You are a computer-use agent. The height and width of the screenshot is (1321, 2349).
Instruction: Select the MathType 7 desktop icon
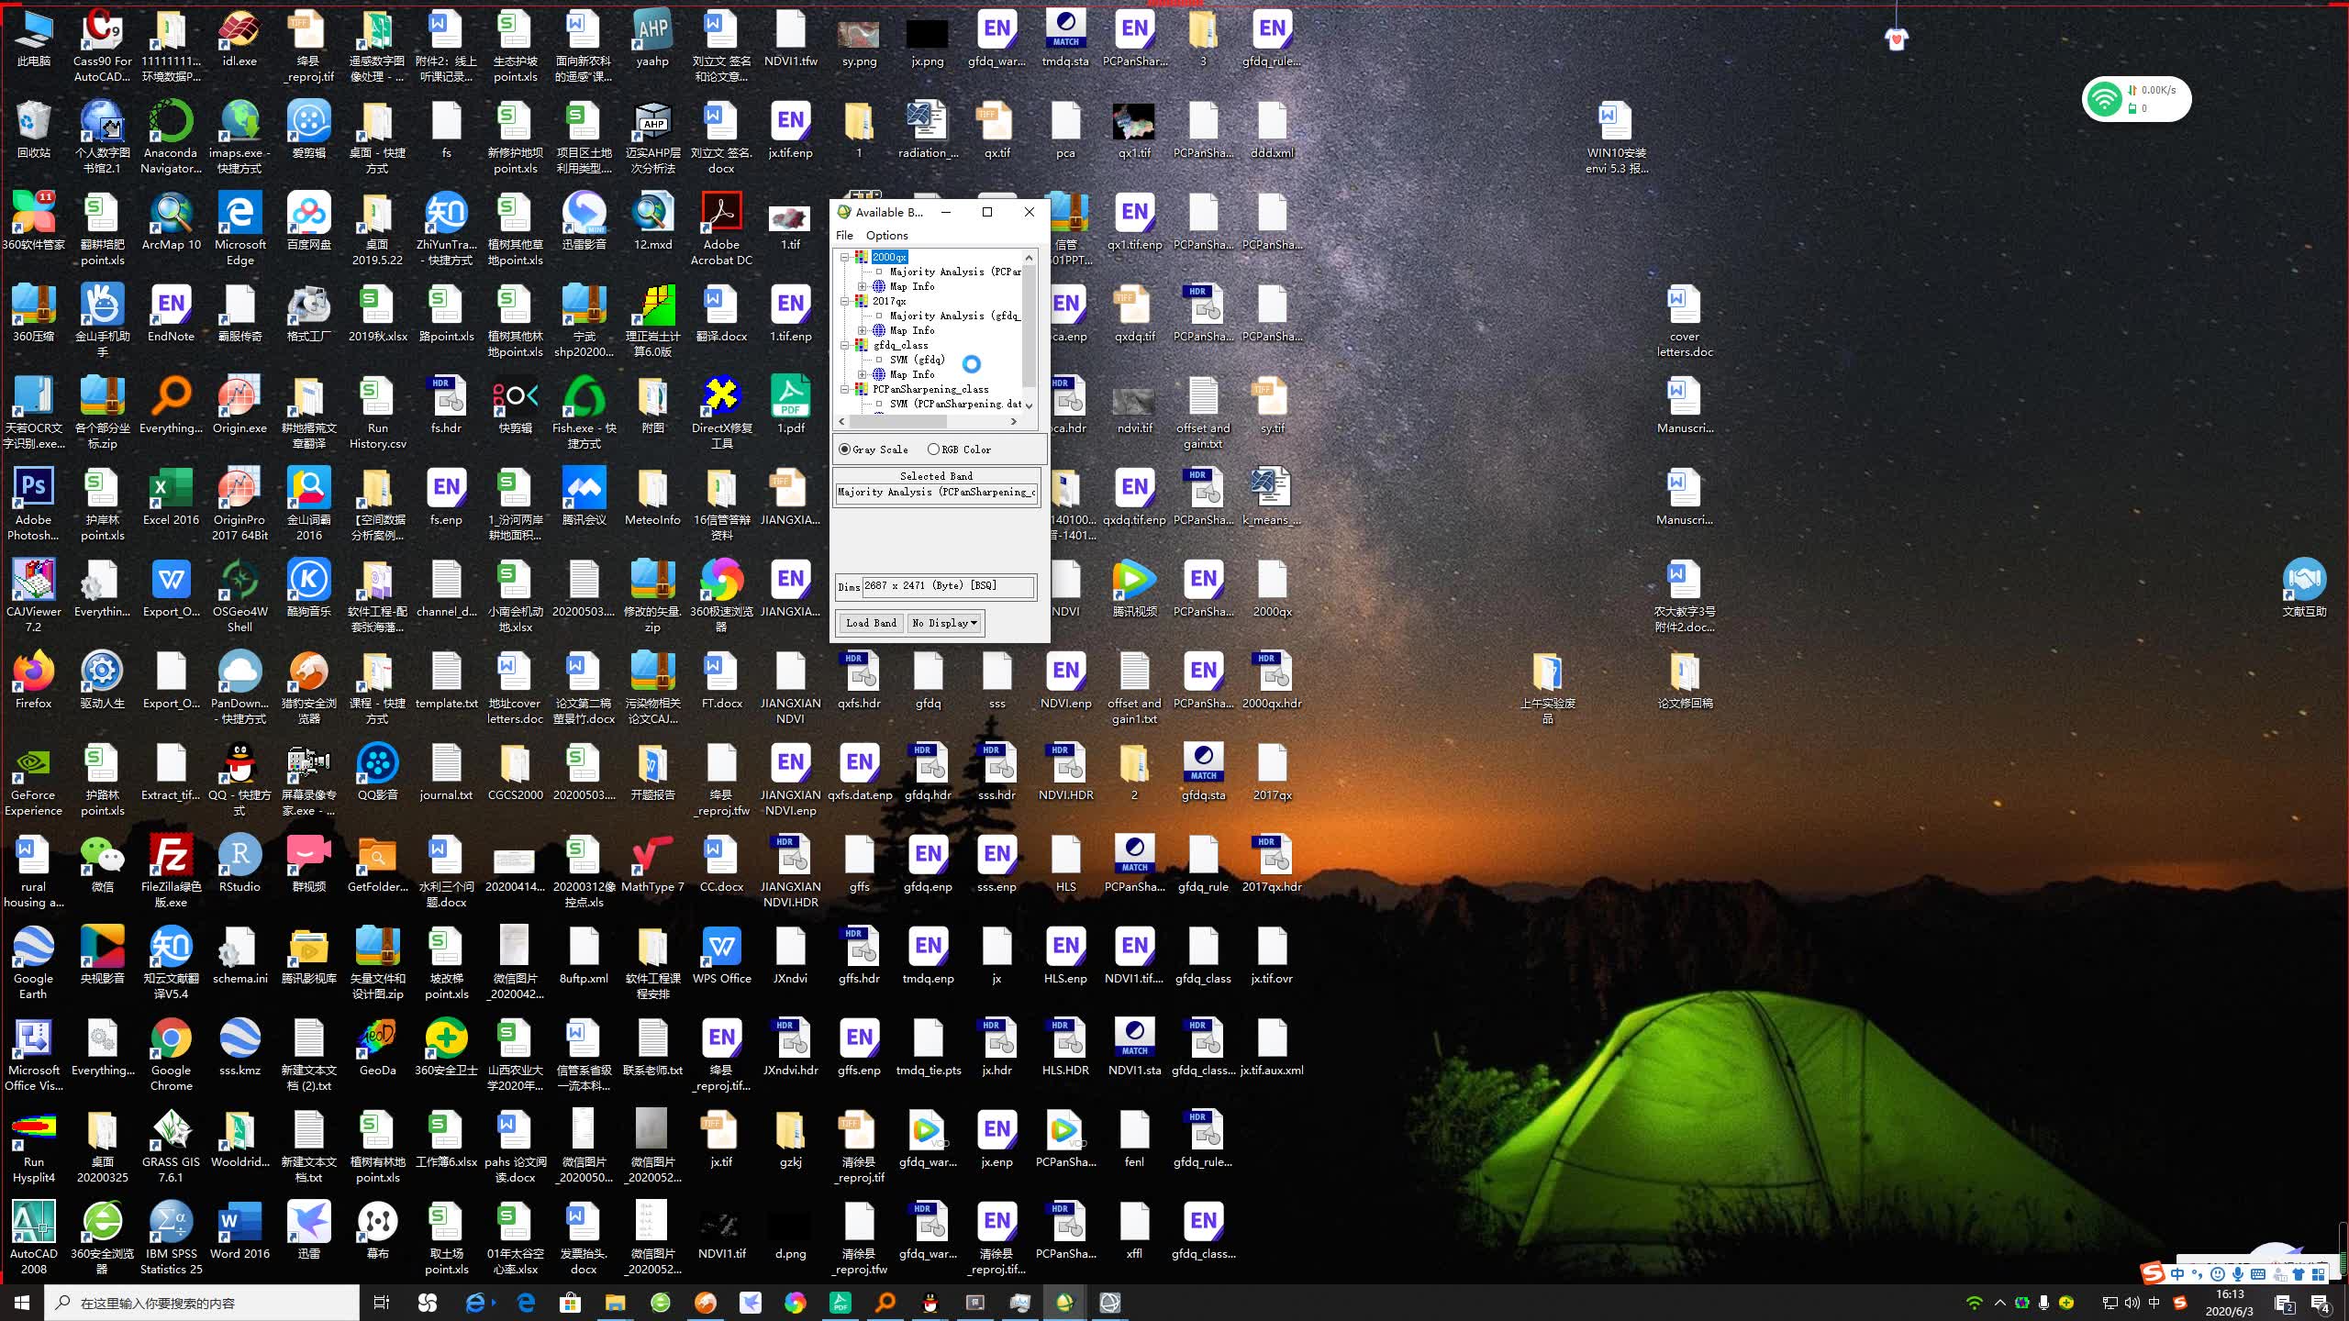coord(653,865)
